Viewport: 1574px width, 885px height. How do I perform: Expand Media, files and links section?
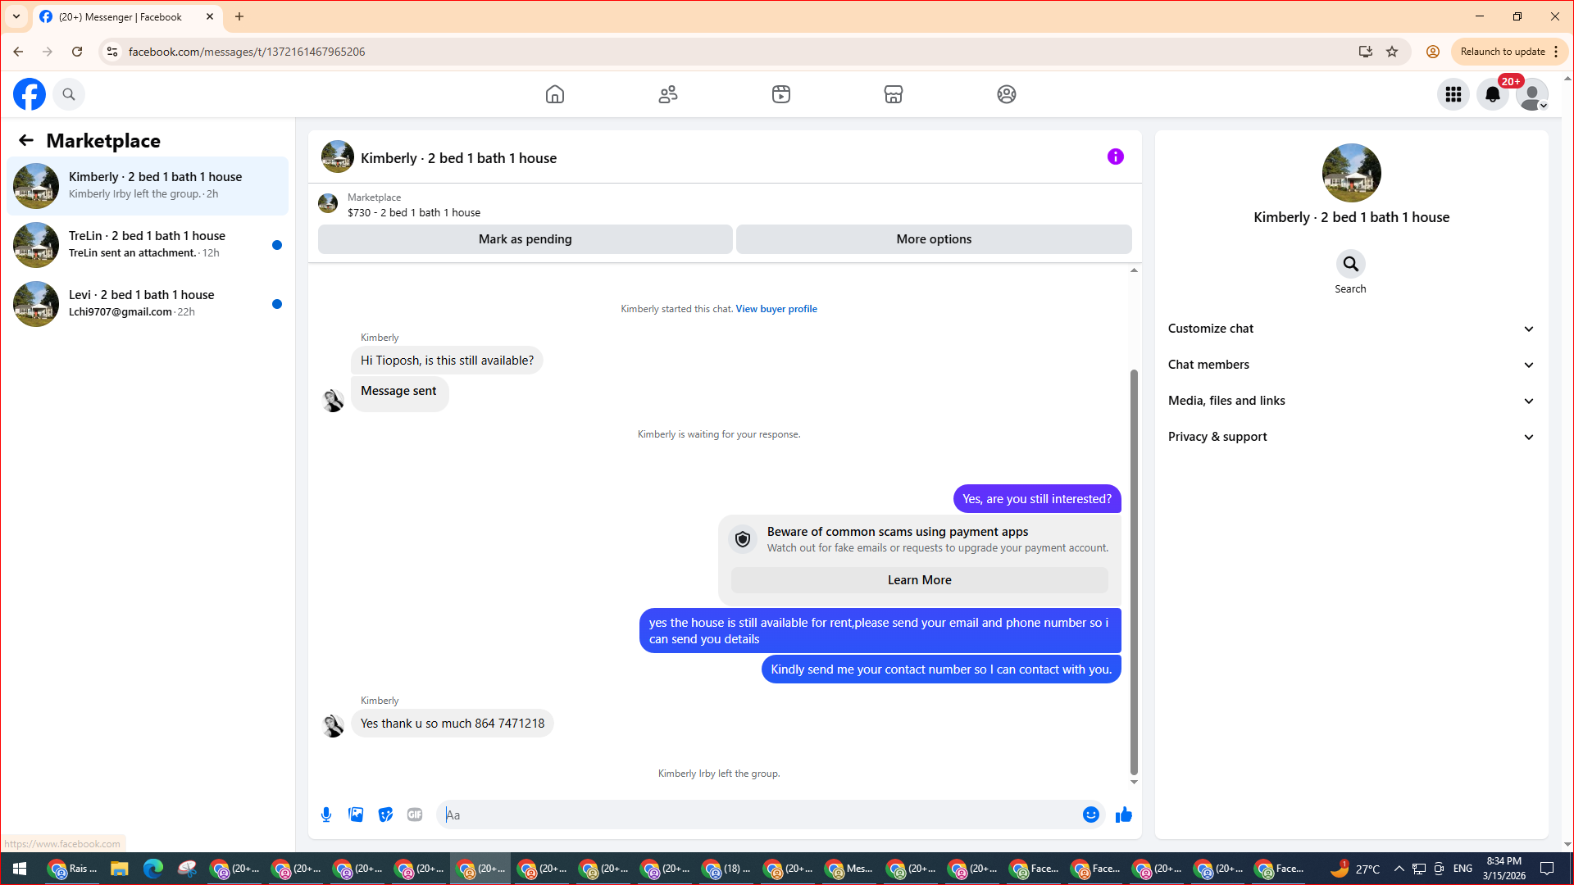[x=1351, y=401]
